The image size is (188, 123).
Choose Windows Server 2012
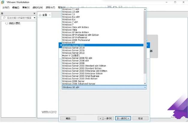(103, 53)
